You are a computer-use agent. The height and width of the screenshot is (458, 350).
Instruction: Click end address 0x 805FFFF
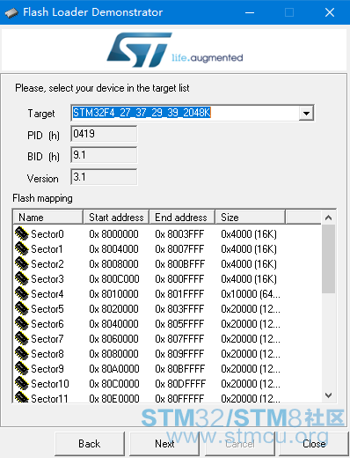click(179, 324)
